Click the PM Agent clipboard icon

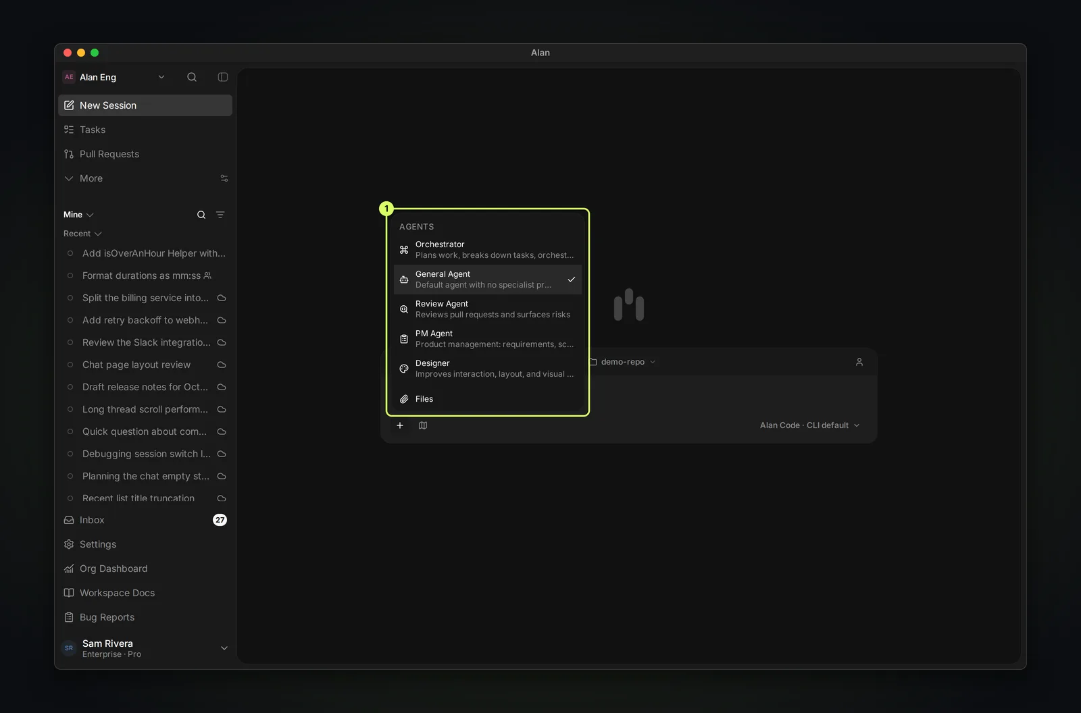(x=404, y=339)
